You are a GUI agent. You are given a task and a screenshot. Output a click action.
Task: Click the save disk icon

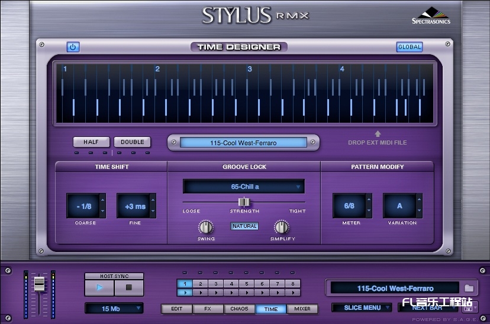(468, 307)
